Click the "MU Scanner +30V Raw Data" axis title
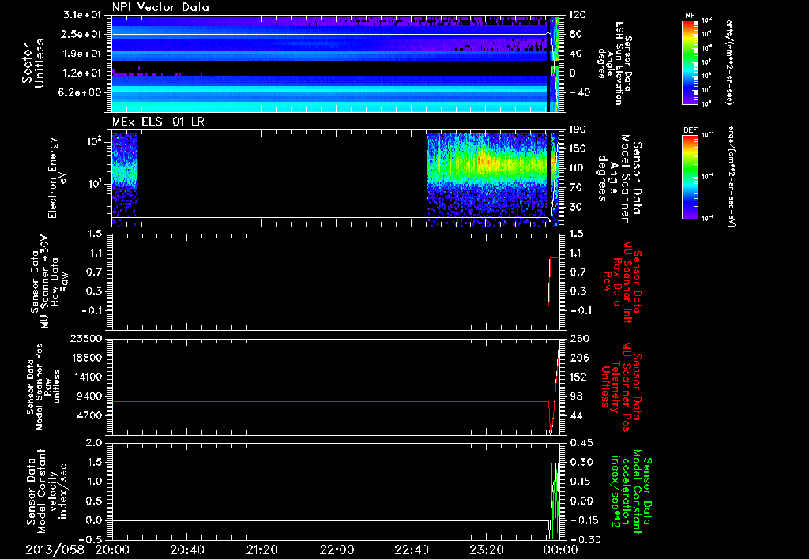Image resolution: width=809 pixels, height=559 pixels. 49,282
